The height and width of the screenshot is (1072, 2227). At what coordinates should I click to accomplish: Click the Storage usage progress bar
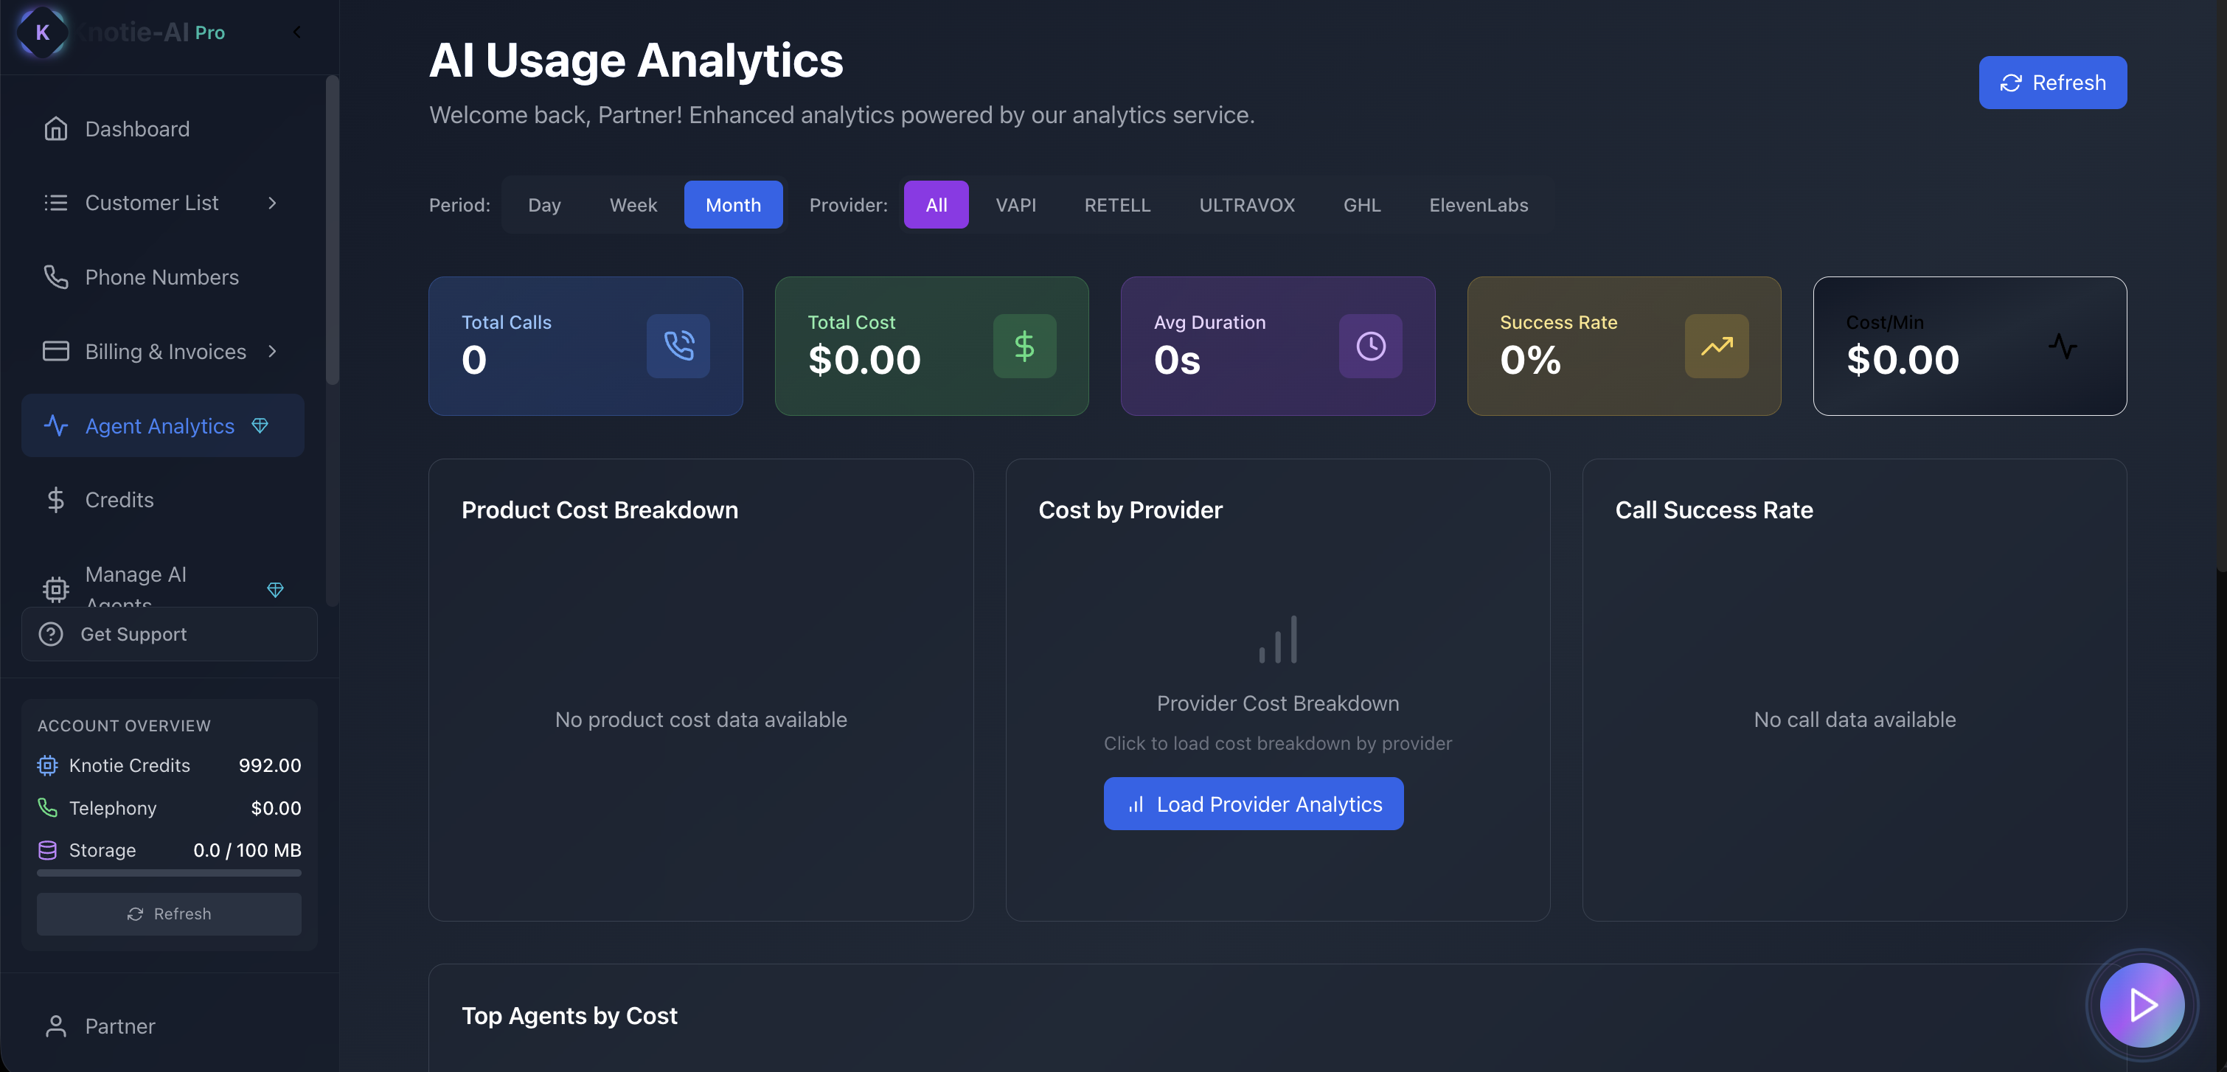pyautogui.click(x=169, y=873)
